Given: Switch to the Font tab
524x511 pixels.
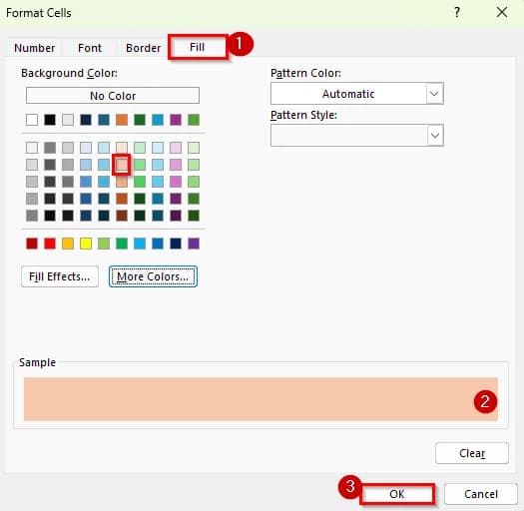Looking at the screenshot, I should (90, 48).
